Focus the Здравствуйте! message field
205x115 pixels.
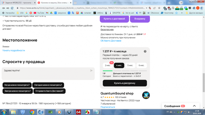tap(48, 74)
